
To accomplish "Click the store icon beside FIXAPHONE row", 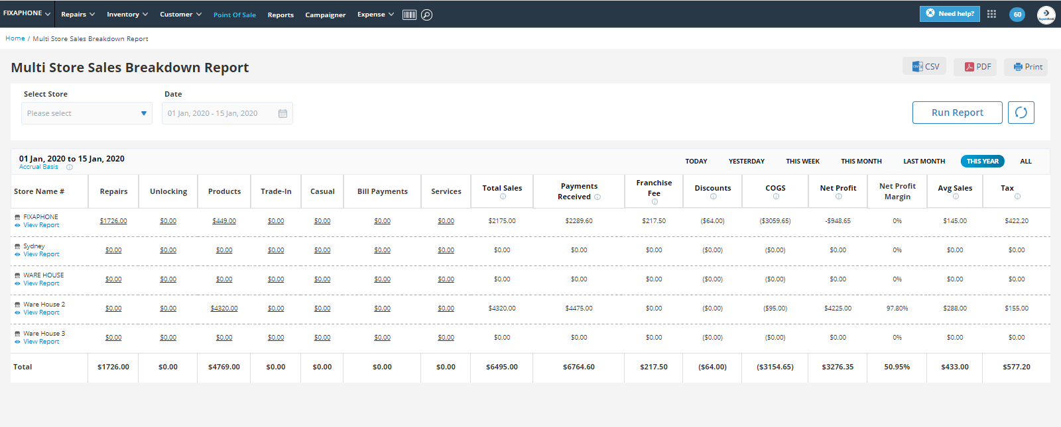I will 17,217.
